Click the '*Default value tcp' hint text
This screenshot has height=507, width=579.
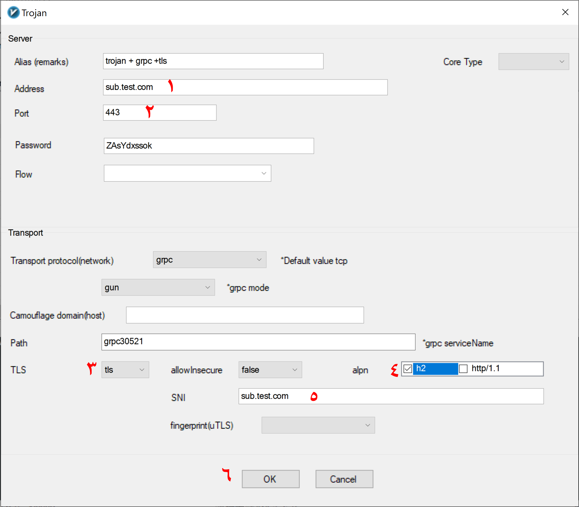coord(314,261)
